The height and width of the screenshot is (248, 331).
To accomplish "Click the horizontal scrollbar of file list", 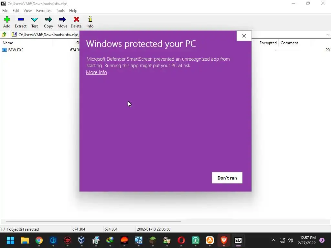I will pos(93,222).
